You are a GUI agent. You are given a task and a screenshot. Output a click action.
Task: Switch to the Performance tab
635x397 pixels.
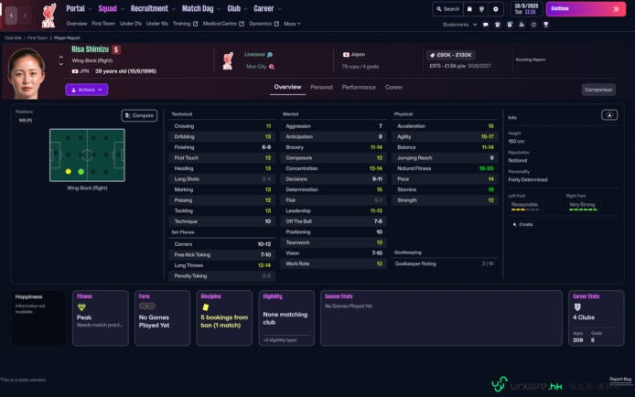tap(359, 88)
